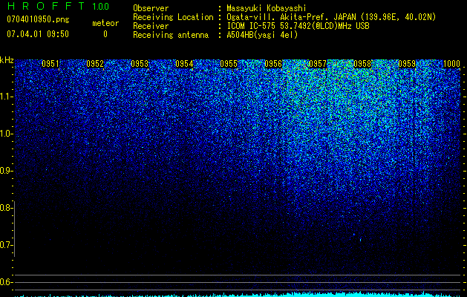Click the Receiving antenna label
The image size is (467, 297).
coord(171,35)
